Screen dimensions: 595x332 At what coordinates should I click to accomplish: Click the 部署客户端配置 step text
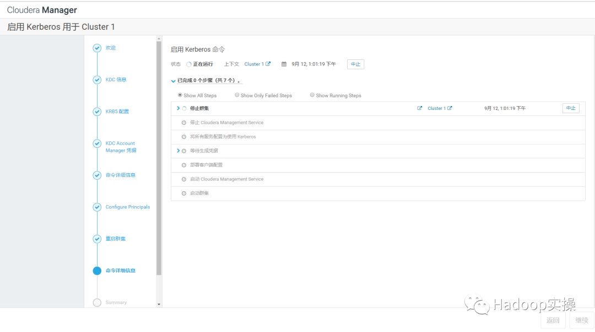(207, 165)
